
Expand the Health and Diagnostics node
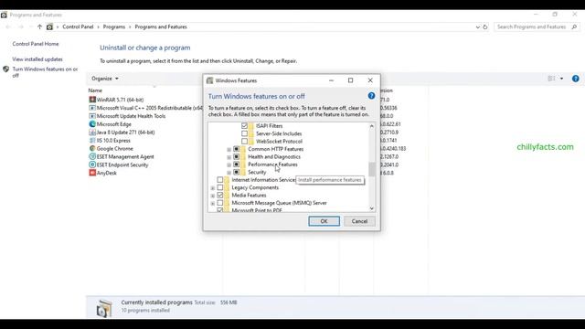pyautogui.click(x=229, y=157)
